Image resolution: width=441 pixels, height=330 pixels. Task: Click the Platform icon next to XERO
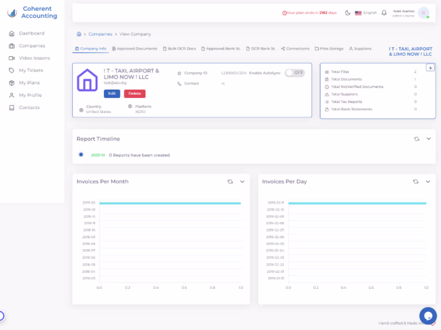point(130,106)
